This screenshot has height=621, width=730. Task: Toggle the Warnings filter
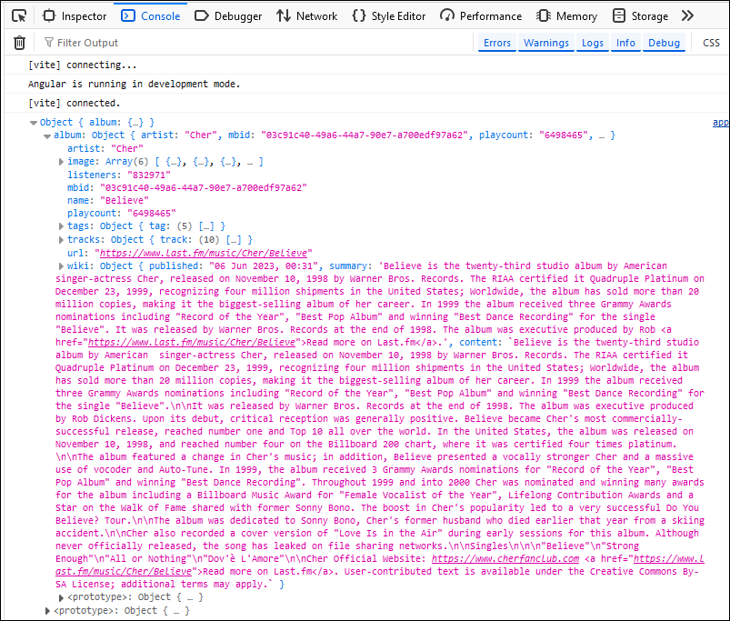click(546, 43)
